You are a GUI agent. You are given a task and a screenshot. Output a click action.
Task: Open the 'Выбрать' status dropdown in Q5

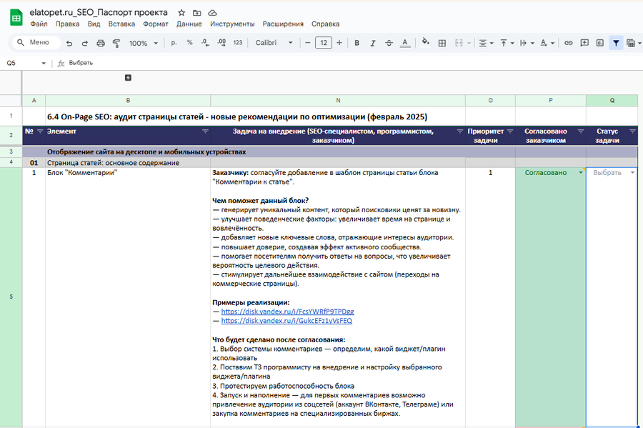[633, 173]
